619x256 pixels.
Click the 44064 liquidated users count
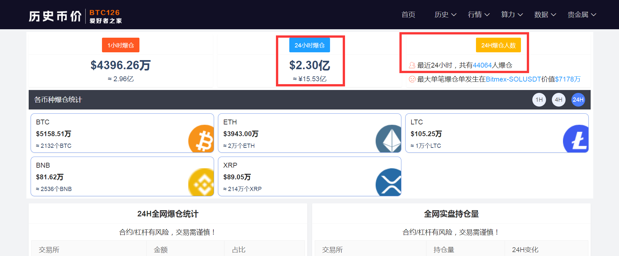[x=482, y=65]
